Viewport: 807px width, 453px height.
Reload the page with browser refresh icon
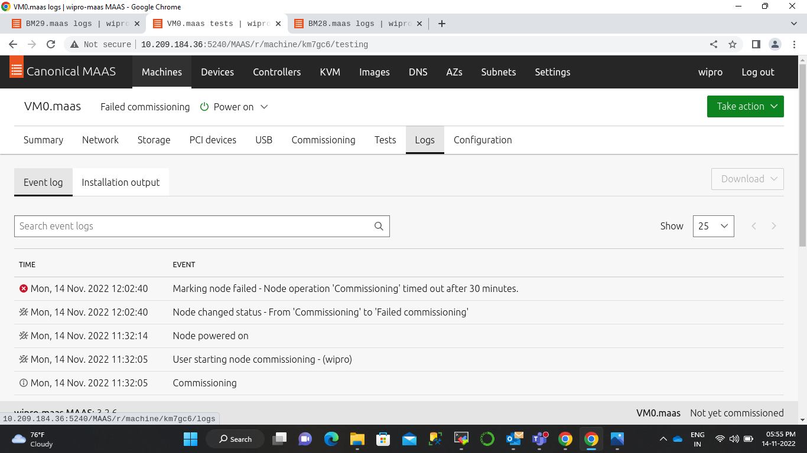pyautogui.click(x=51, y=44)
